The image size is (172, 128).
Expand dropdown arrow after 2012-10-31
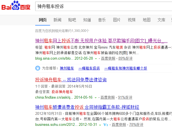[x=100, y=125]
